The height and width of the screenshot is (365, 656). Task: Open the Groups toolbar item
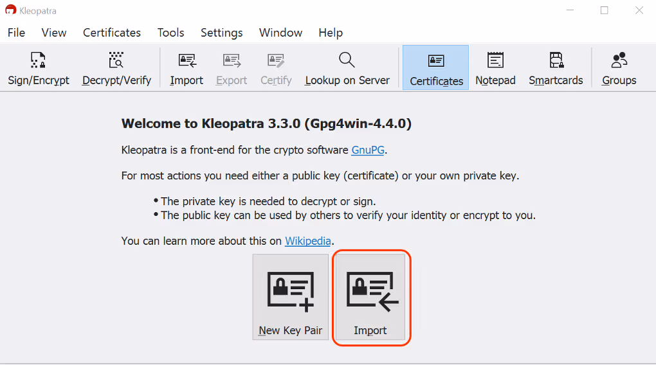[x=619, y=68]
